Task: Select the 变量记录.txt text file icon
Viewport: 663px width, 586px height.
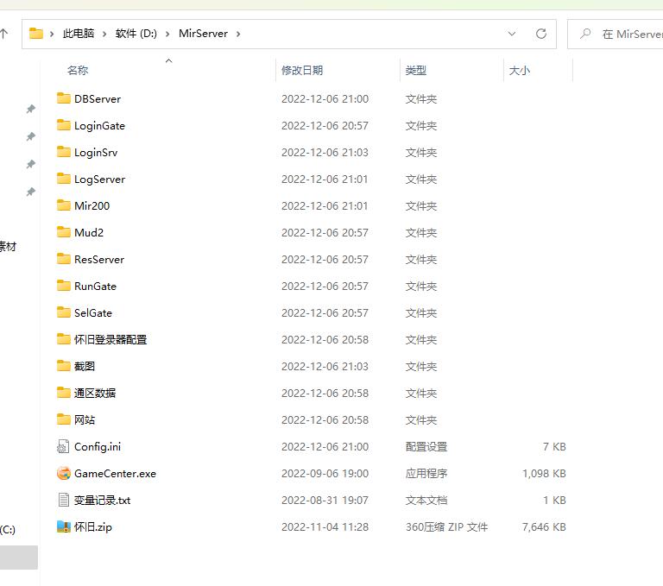Action: point(63,500)
